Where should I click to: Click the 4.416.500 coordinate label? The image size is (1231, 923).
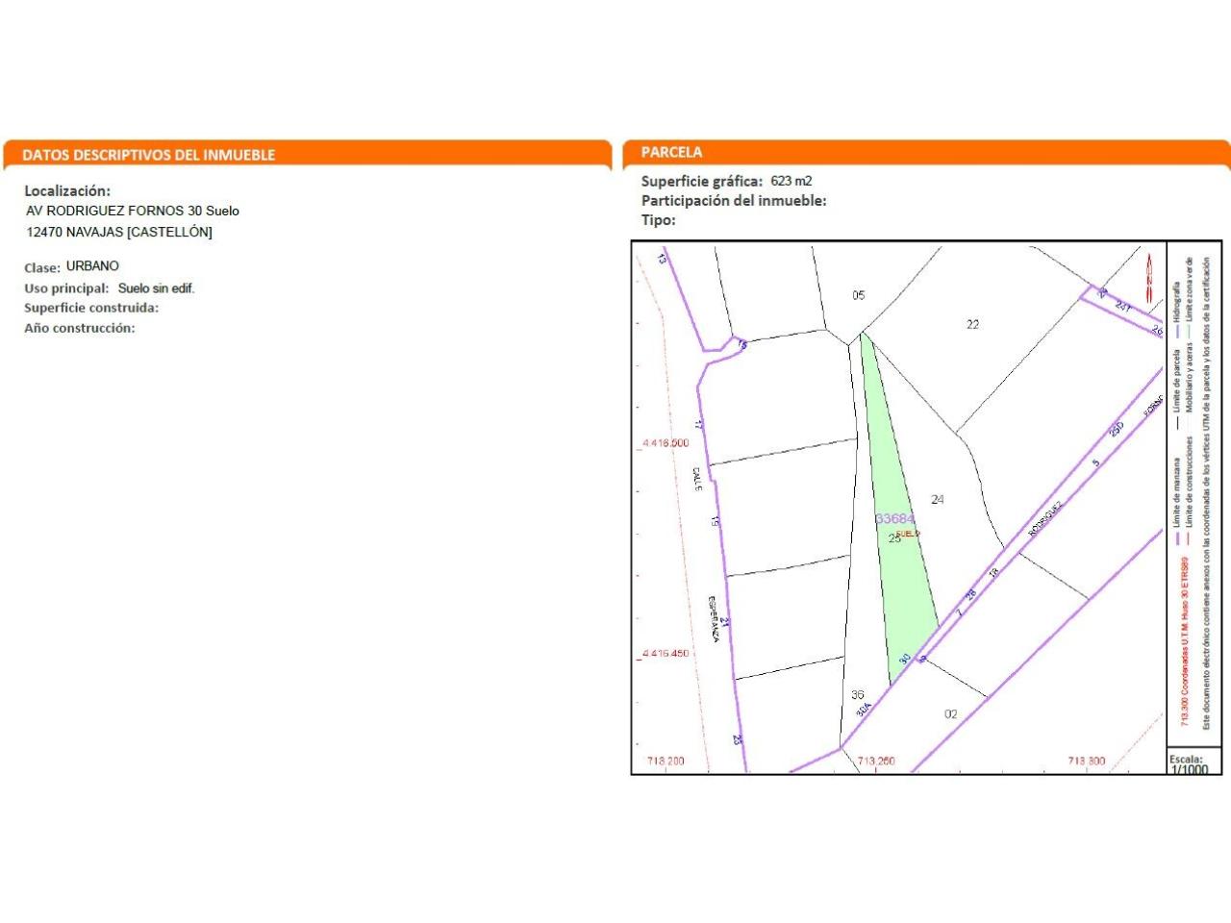point(665,443)
